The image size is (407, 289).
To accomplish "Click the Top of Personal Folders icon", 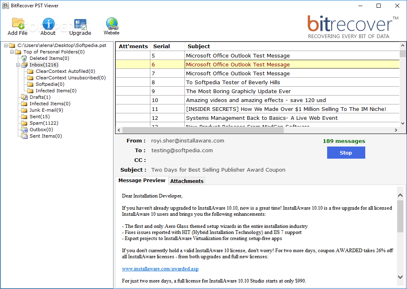I will click(18, 52).
